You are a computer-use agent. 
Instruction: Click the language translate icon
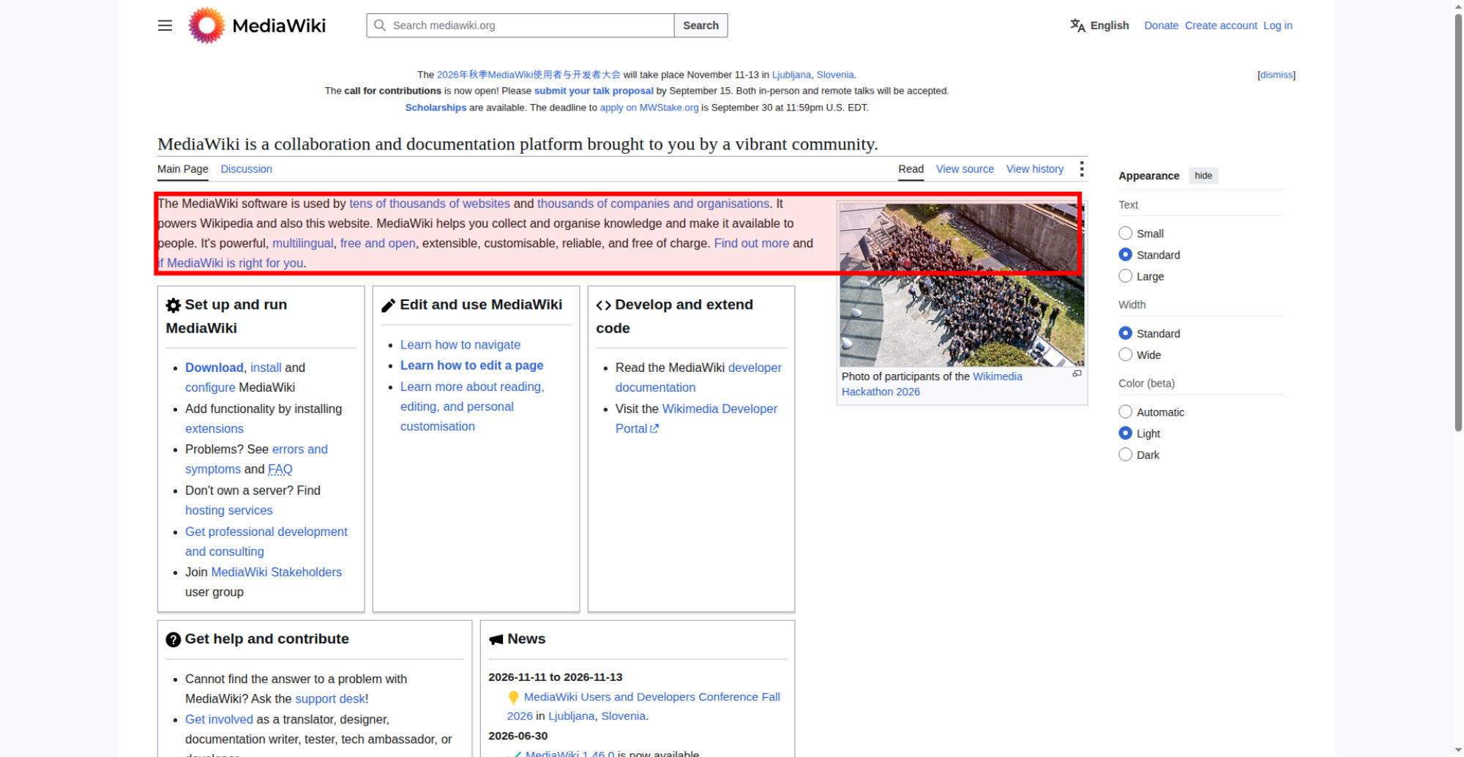1078,26
